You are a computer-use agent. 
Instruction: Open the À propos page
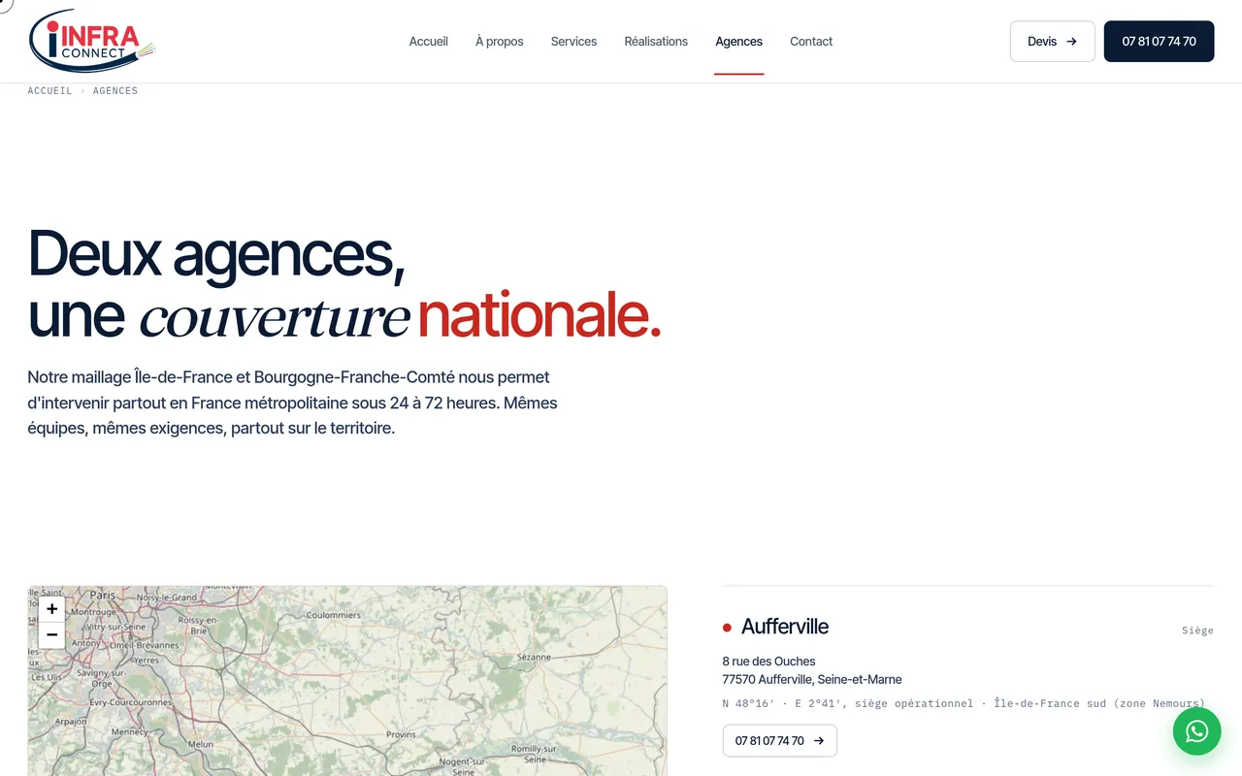pos(499,42)
